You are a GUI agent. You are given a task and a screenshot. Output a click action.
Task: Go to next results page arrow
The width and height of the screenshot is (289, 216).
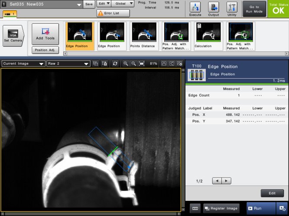click(x=226, y=181)
